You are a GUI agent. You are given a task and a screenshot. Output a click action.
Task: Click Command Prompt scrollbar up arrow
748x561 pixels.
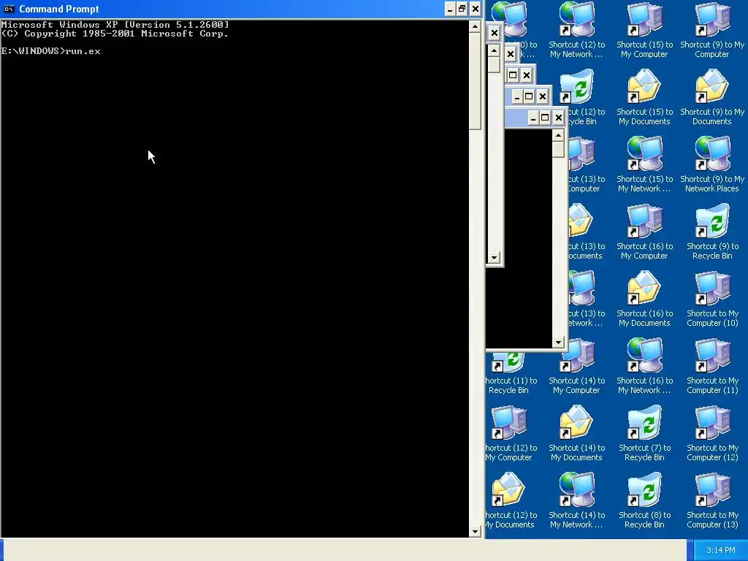click(x=475, y=26)
